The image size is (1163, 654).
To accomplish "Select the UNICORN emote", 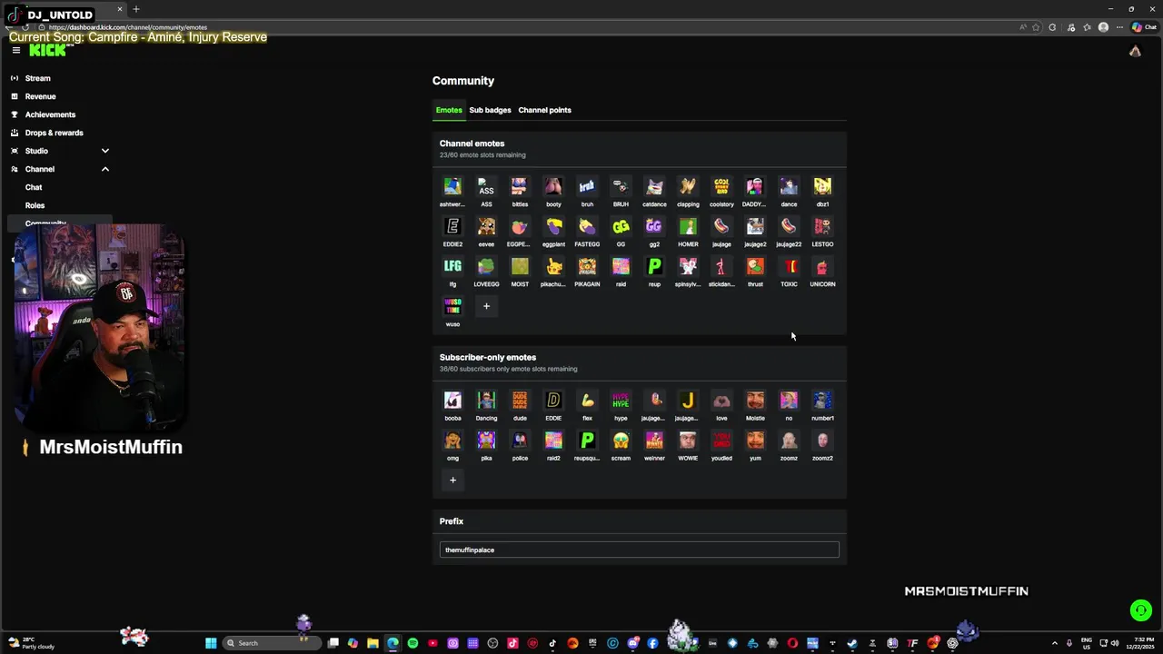I will (822, 267).
